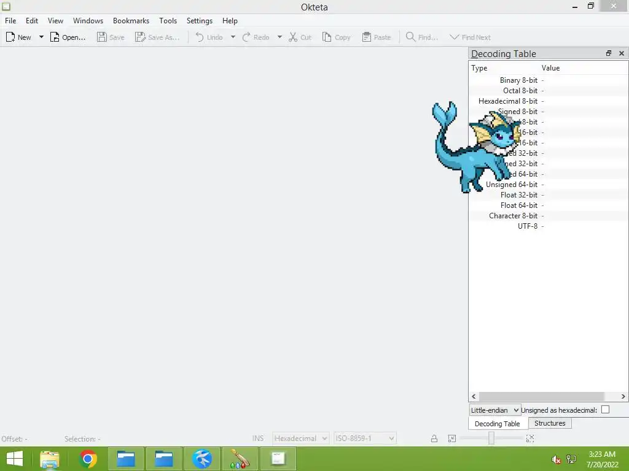The height and width of the screenshot is (471, 629).
Task: Expand the New button dropdown arrow
Action: [41, 37]
